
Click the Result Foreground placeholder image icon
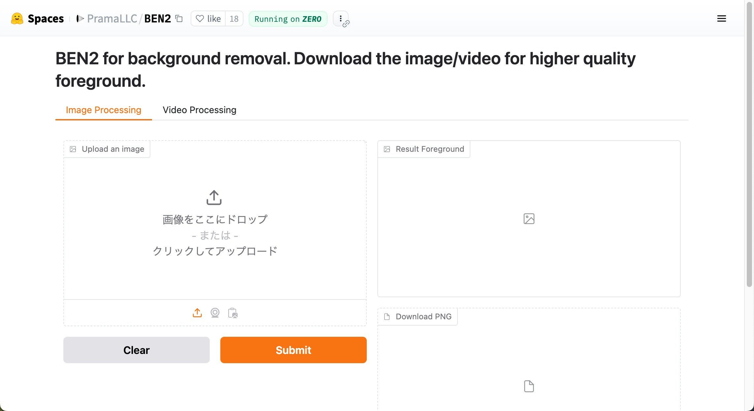529,219
